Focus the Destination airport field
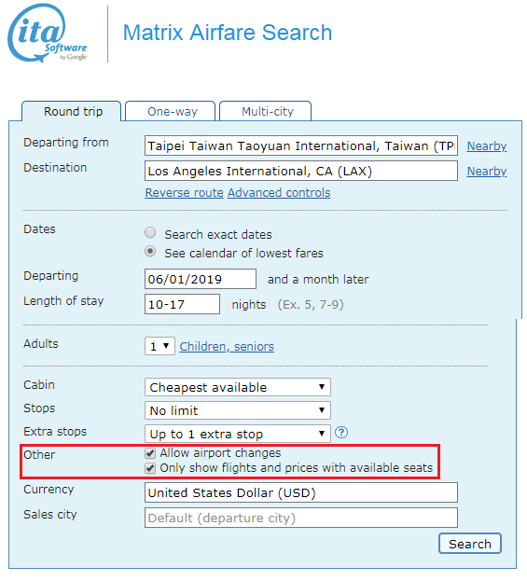This screenshot has height=581, width=527. tap(301, 171)
